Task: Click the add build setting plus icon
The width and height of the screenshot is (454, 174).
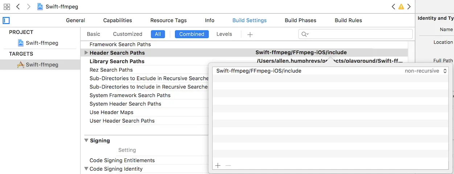Action: pyautogui.click(x=250, y=34)
